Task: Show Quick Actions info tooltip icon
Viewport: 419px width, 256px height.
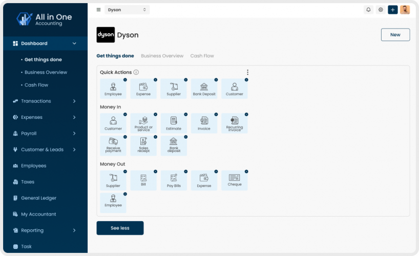Action: pos(136,72)
